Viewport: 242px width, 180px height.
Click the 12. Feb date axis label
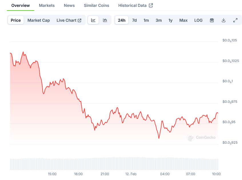point(131,174)
